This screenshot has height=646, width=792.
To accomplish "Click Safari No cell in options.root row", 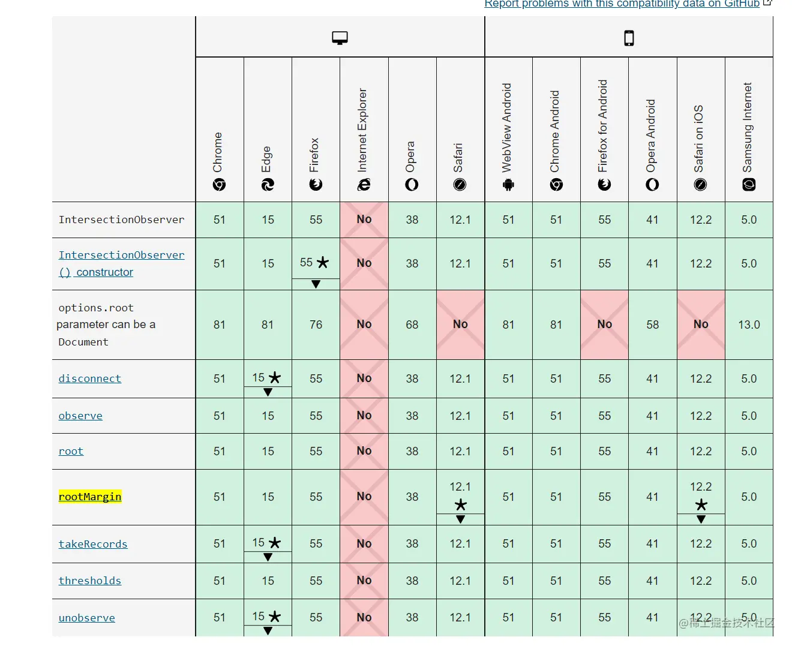I will click(x=460, y=324).
